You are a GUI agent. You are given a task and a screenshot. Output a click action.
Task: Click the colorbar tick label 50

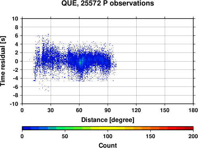65,136
